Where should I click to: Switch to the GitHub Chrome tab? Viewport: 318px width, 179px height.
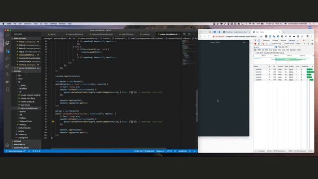pos(237,32)
